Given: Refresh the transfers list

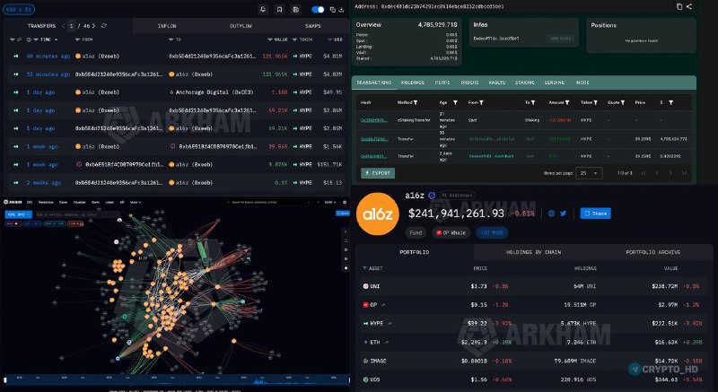Looking at the screenshot, I should (104, 26).
